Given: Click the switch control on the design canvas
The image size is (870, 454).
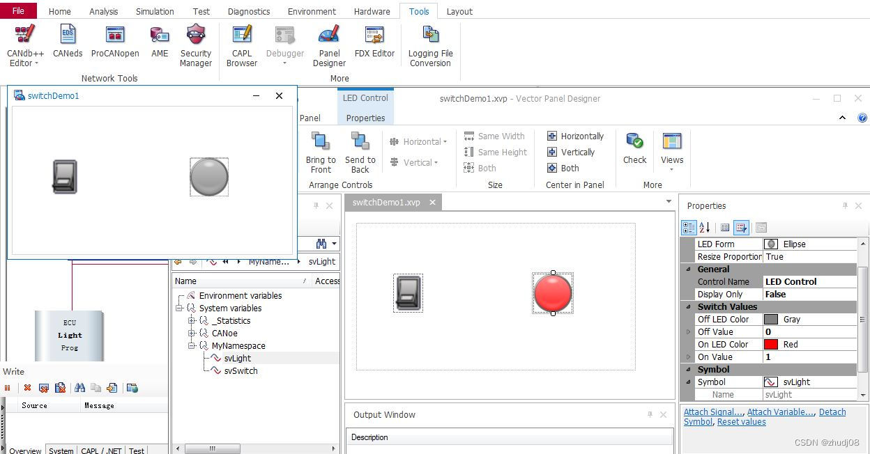Looking at the screenshot, I should click(408, 292).
